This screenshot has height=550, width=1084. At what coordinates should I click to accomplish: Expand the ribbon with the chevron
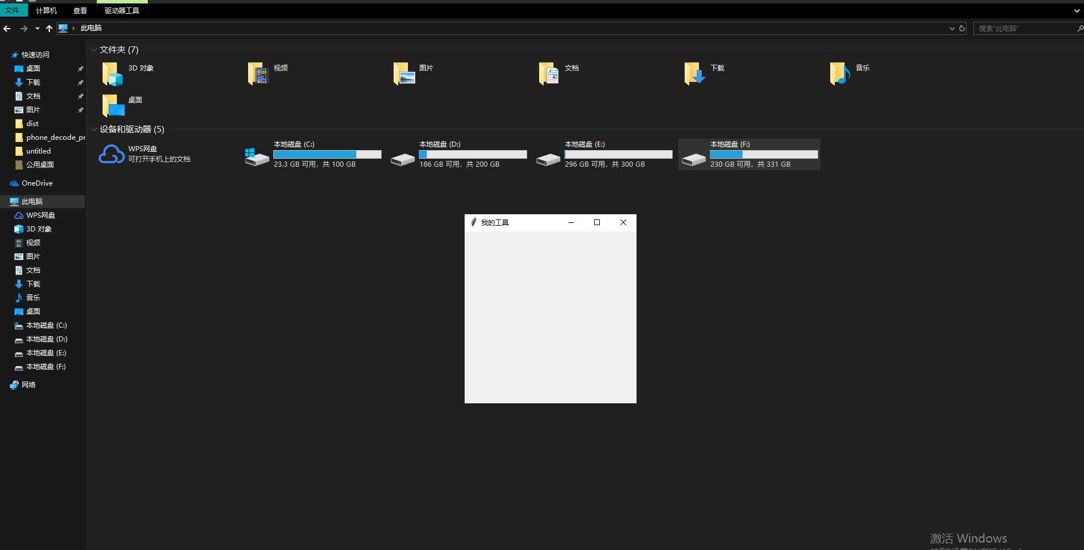click(x=1077, y=11)
